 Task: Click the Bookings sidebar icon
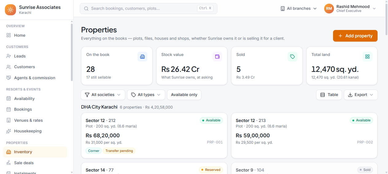coord(9,109)
